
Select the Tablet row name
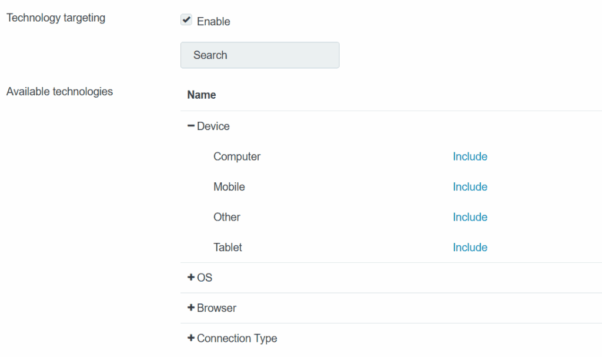(228, 248)
